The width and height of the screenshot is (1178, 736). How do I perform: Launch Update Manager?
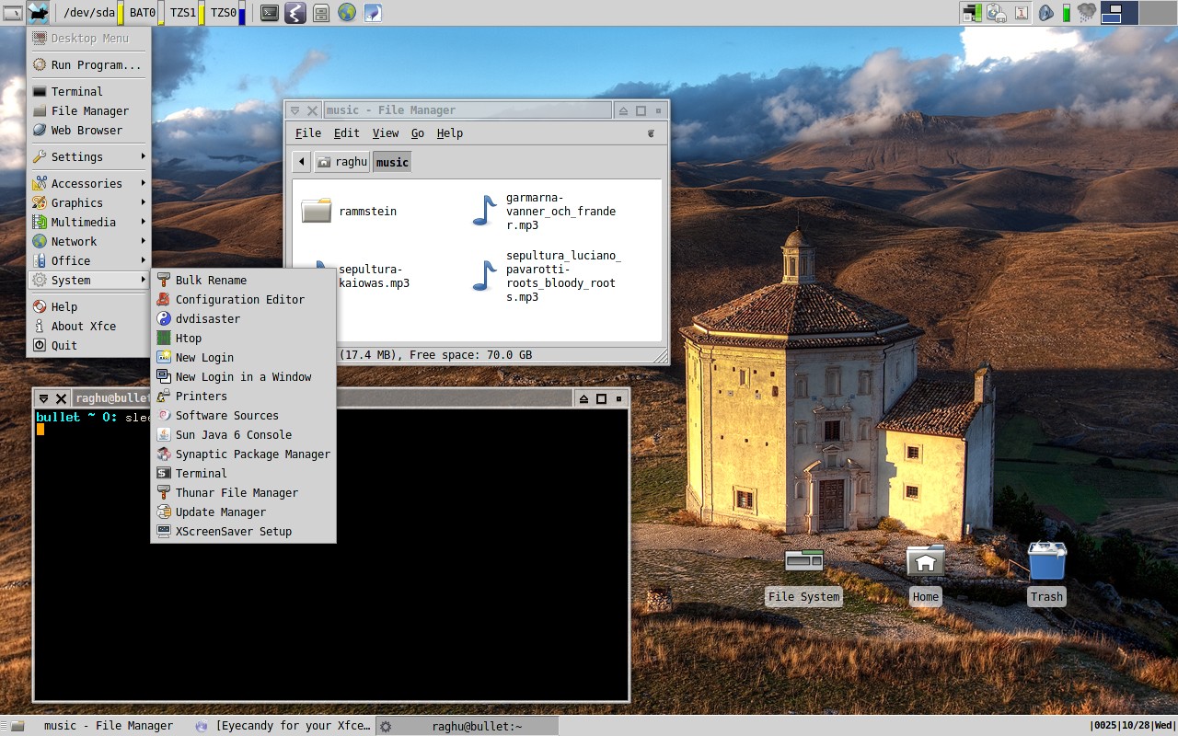[x=243, y=512]
